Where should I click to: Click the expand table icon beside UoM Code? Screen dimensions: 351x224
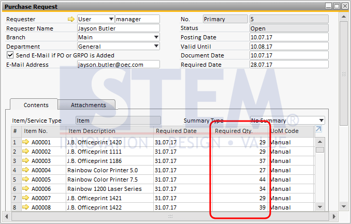pos(318,129)
